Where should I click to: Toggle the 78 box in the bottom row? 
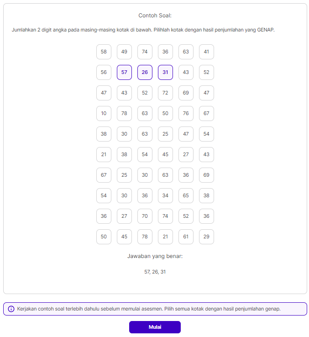pos(145,237)
